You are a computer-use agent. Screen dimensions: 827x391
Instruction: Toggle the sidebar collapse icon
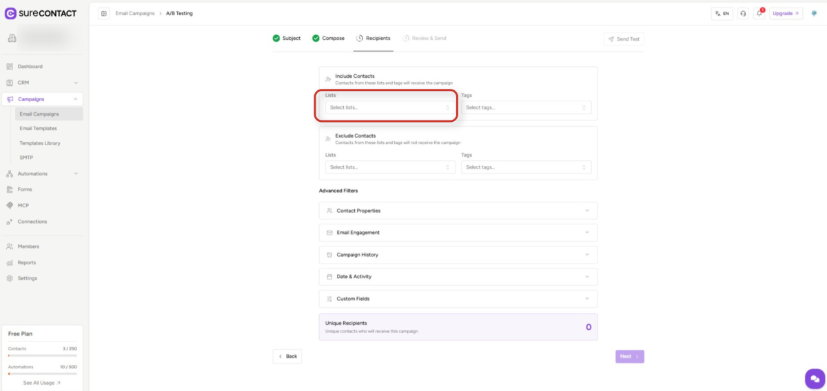click(104, 13)
